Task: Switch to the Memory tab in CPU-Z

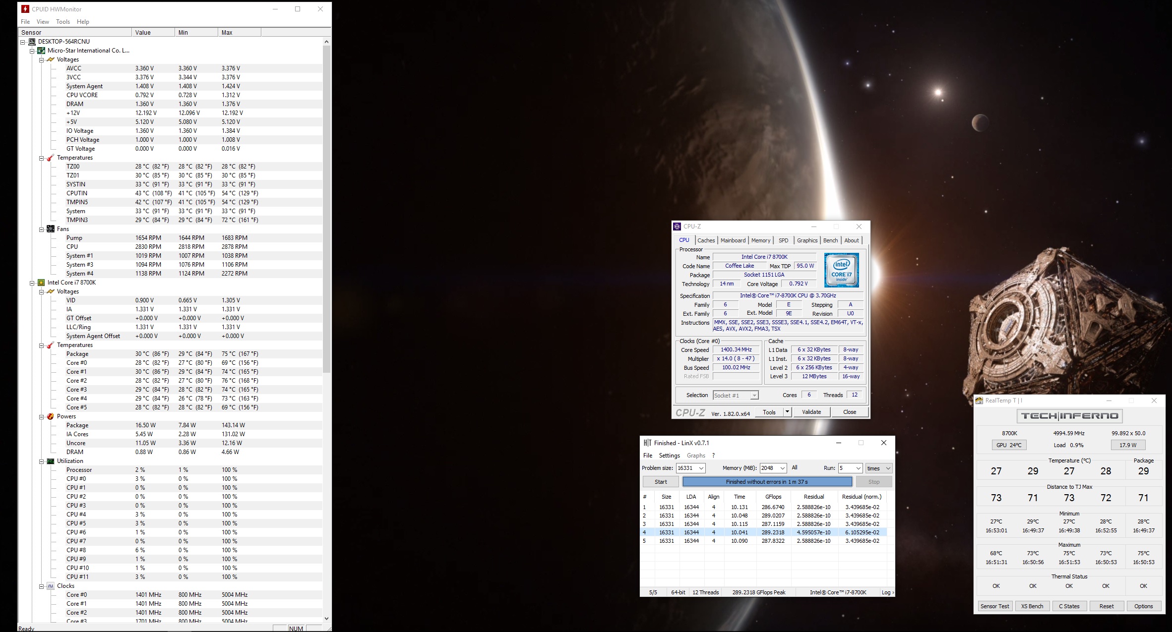Action: pos(760,240)
